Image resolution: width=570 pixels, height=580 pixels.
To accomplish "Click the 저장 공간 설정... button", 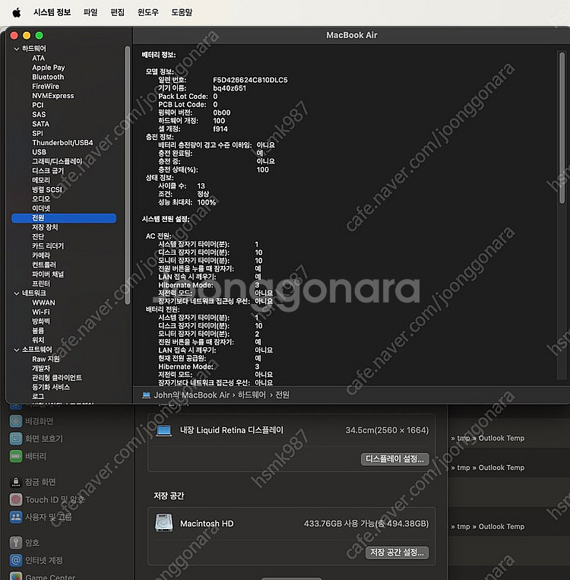I will [397, 553].
